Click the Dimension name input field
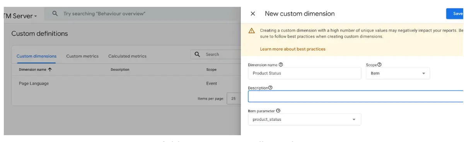 [x=304, y=73]
